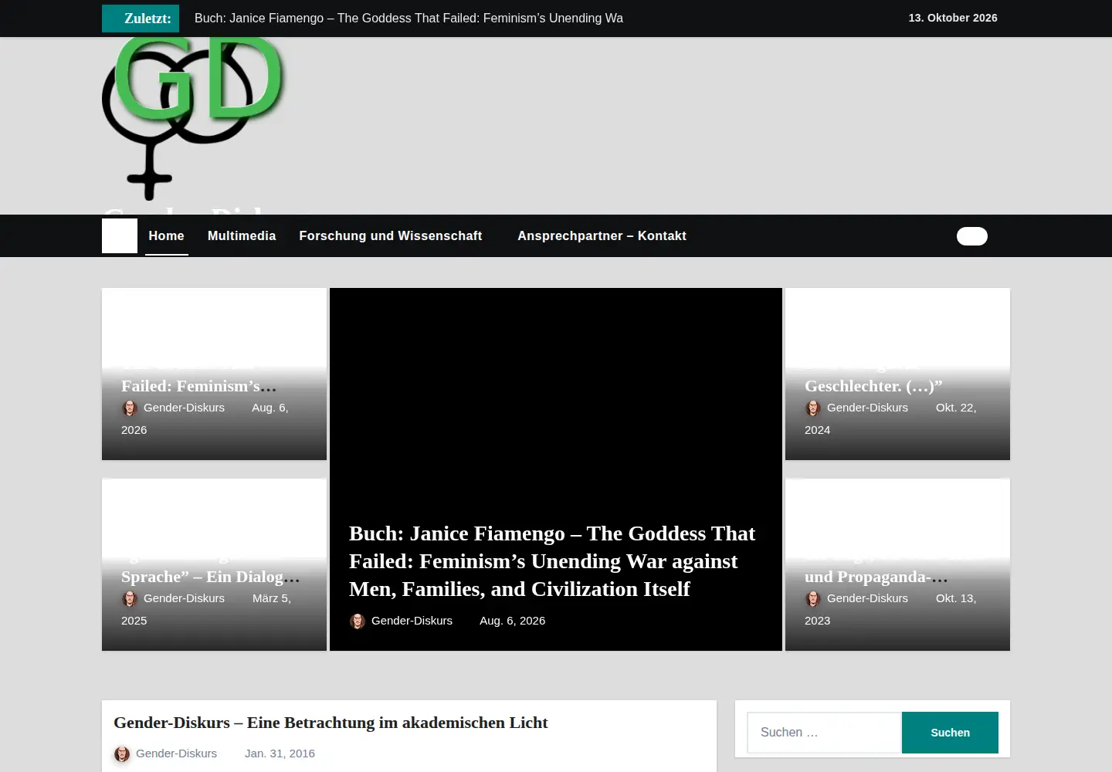
Task: Open Ansprechpartner – Kontakt page
Action: (x=602, y=235)
